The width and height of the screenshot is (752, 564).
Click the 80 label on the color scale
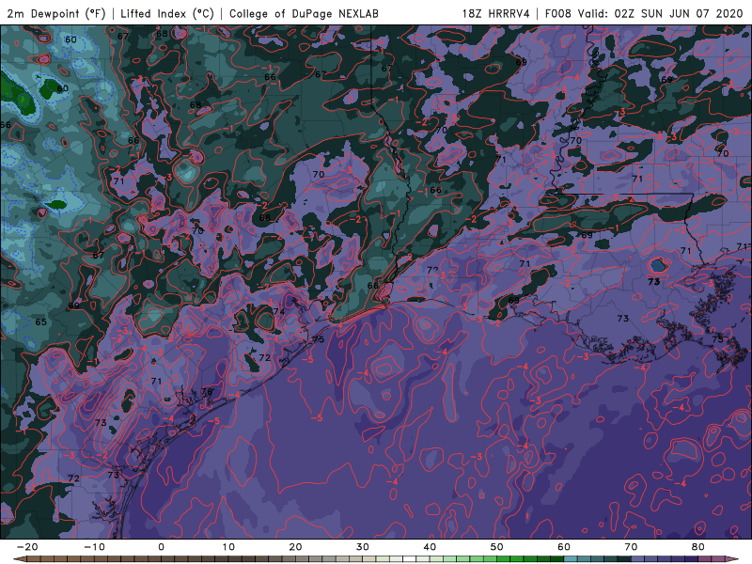pyautogui.click(x=698, y=547)
